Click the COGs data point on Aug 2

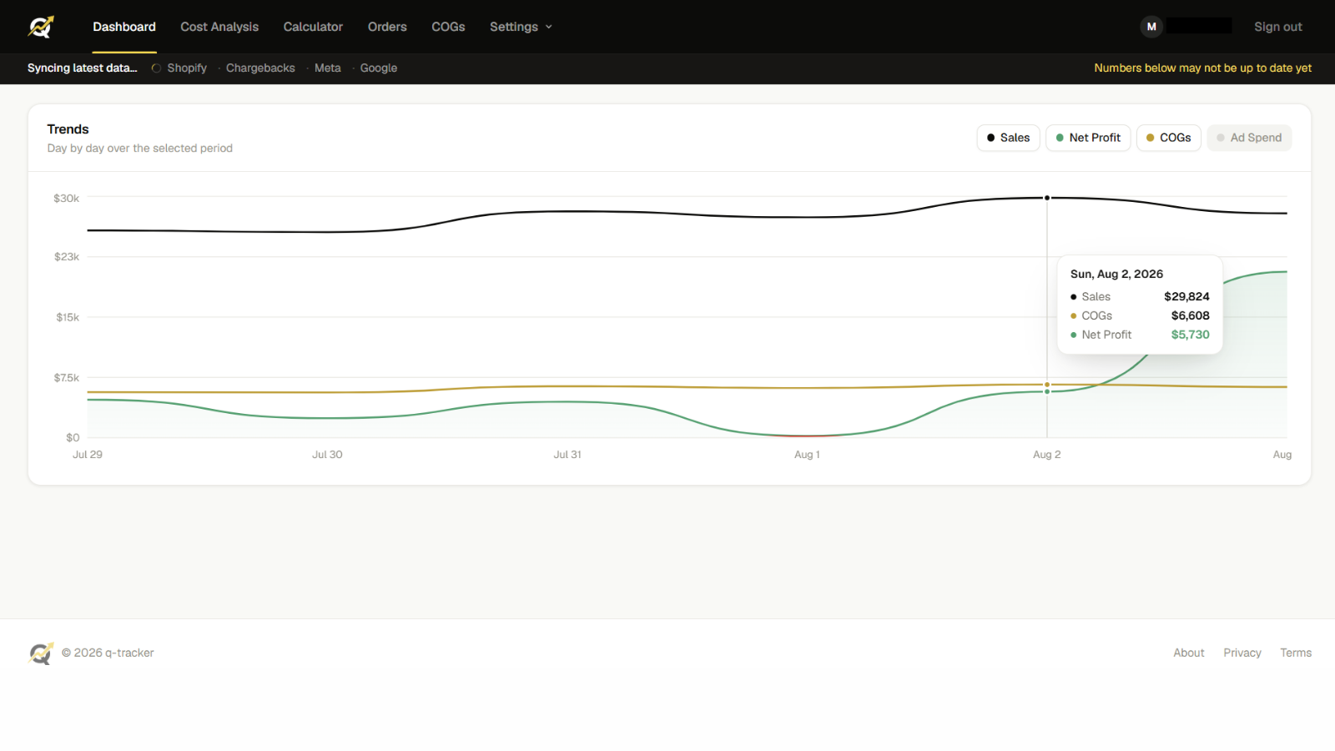(1047, 385)
